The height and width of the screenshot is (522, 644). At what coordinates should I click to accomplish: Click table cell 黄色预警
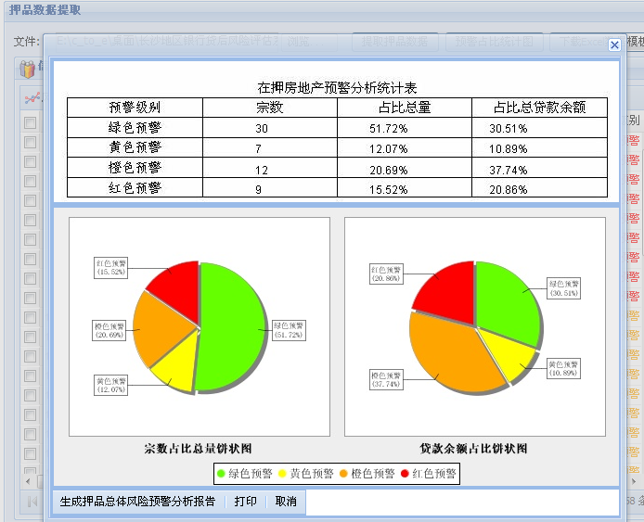[135, 147]
